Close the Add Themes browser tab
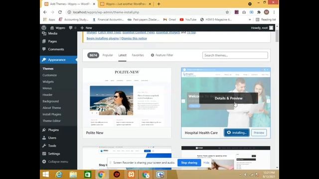 tap(94, 4)
